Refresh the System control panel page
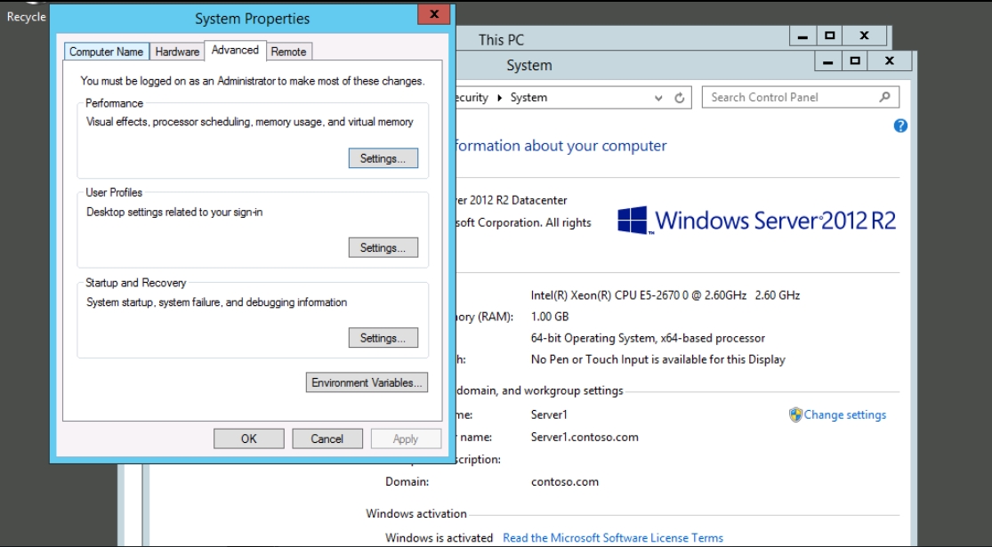The height and width of the screenshot is (547, 992). [x=680, y=98]
